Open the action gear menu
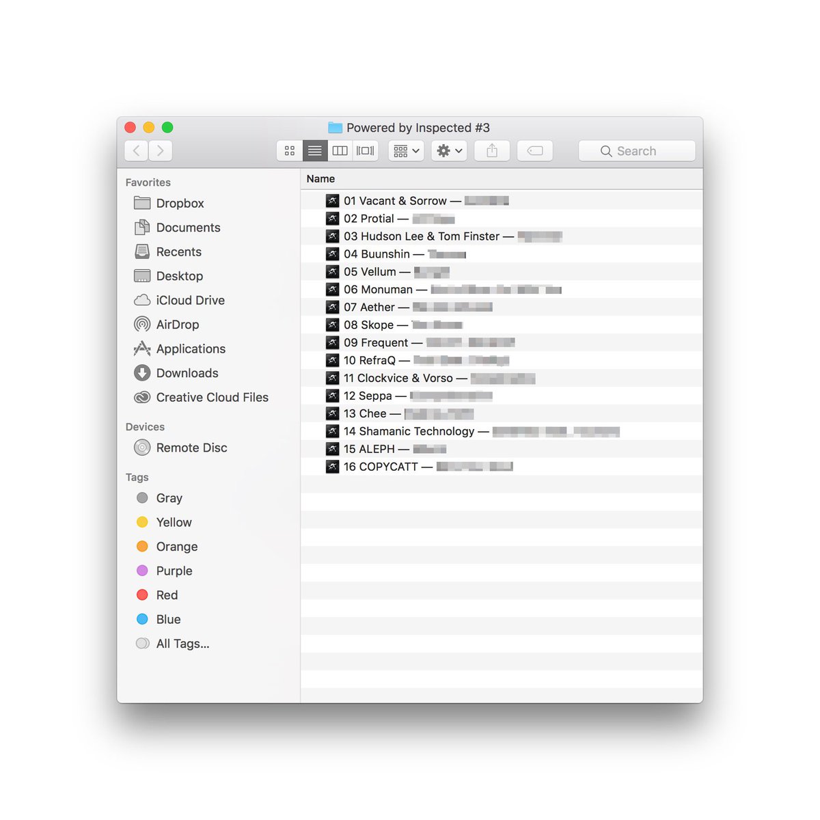820x820 pixels. tap(448, 150)
